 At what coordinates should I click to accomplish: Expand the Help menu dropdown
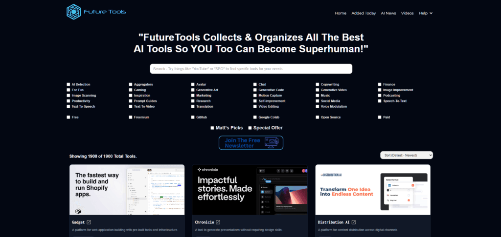point(425,13)
